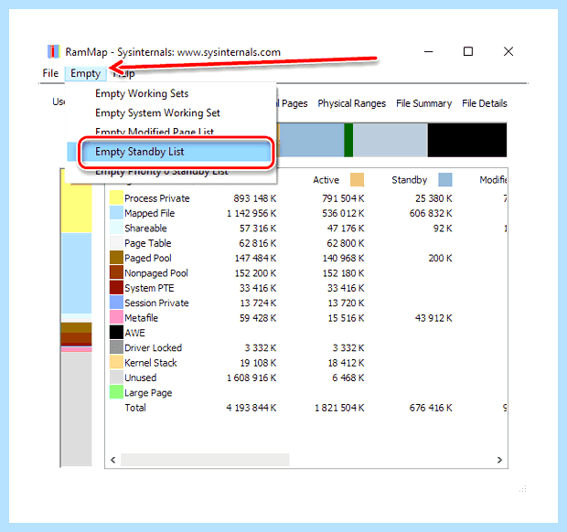567x532 pixels.
Task: Minimize the RamMap window
Action: point(429,52)
